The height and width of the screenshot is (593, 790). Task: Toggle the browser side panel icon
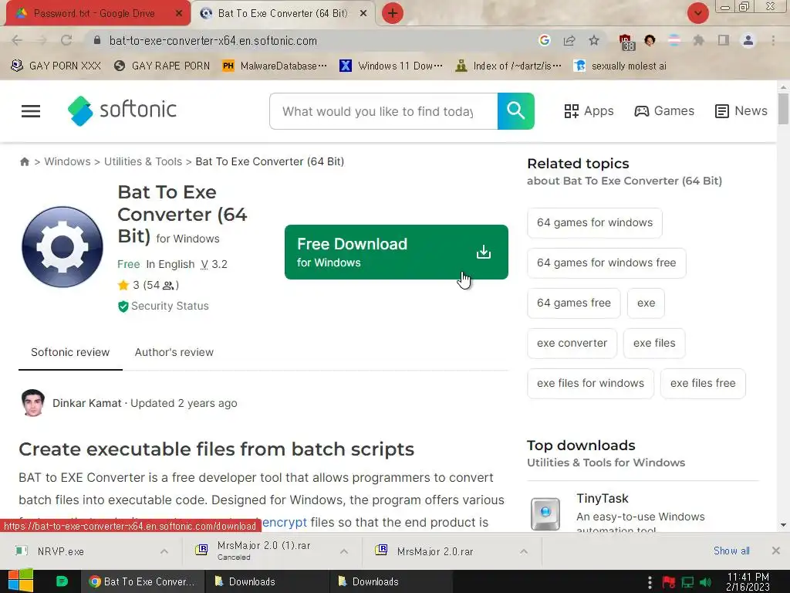point(724,40)
